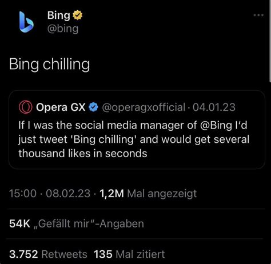Open the Opera GX display name

click(x=61, y=107)
